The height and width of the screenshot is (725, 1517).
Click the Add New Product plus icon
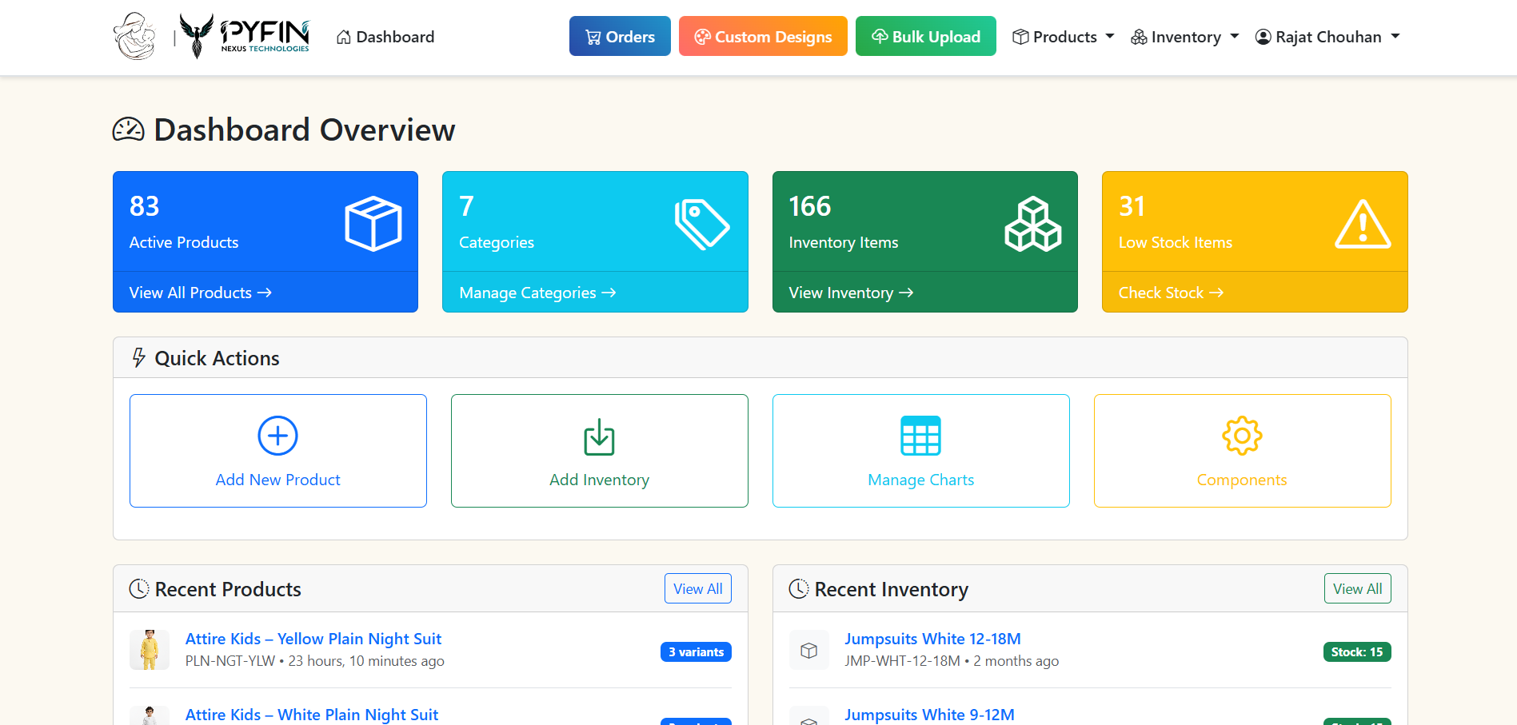pos(277,436)
